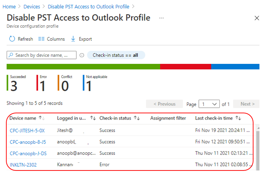
Task: Click the info icon beside search box
Action: click(82, 55)
